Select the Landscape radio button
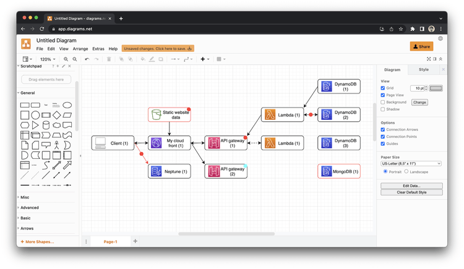The width and height of the screenshot is (464, 269). click(406, 171)
